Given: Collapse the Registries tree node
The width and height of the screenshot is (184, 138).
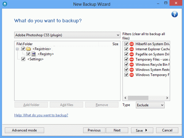Looking at the screenshot, I should click(17, 49).
